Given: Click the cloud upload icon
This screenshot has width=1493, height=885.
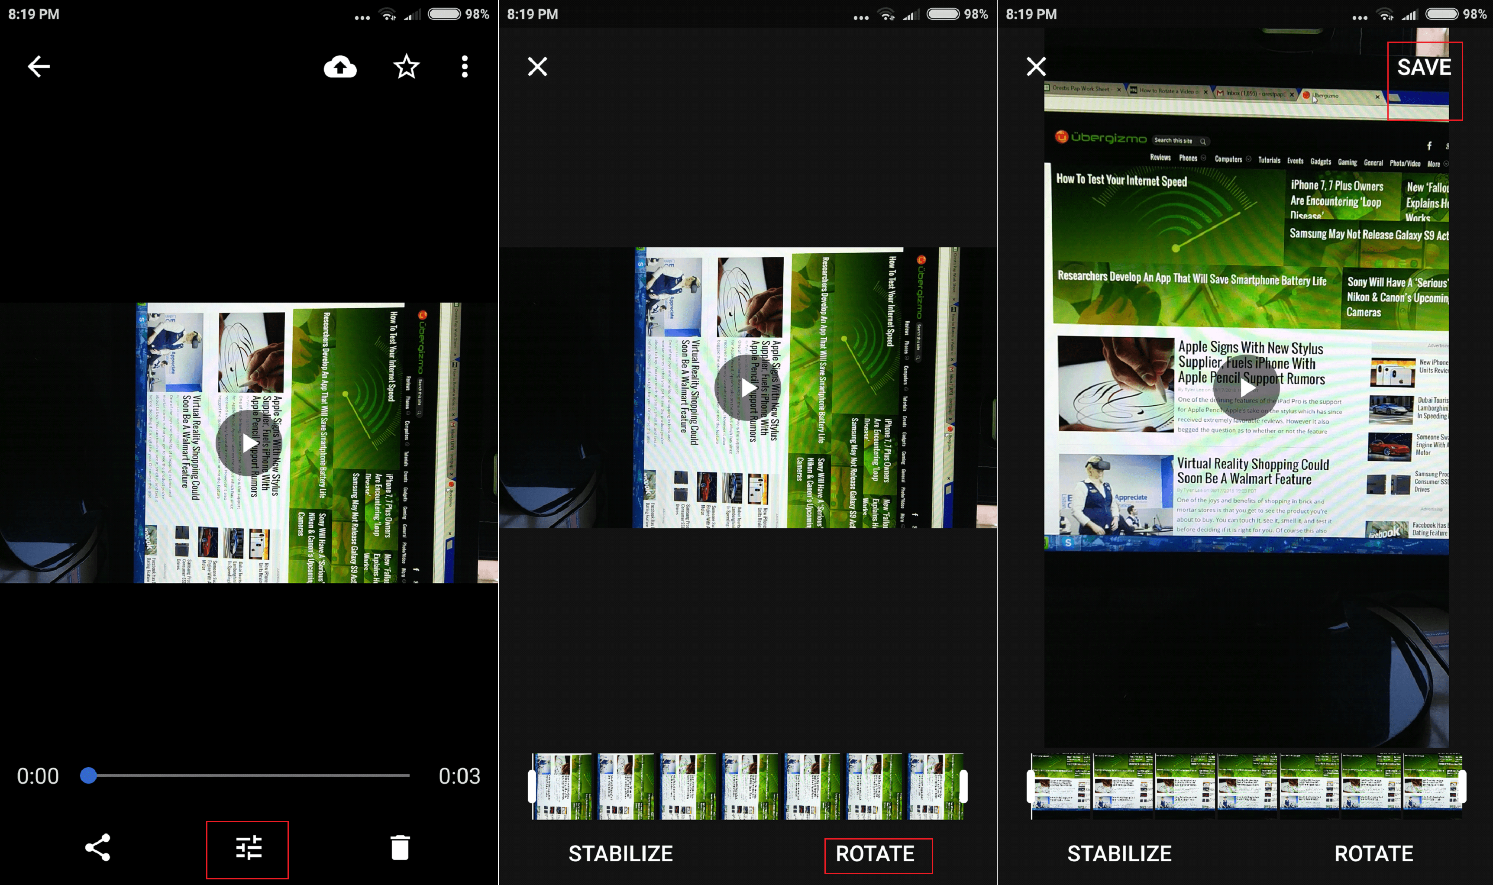Looking at the screenshot, I should [340, 67].
